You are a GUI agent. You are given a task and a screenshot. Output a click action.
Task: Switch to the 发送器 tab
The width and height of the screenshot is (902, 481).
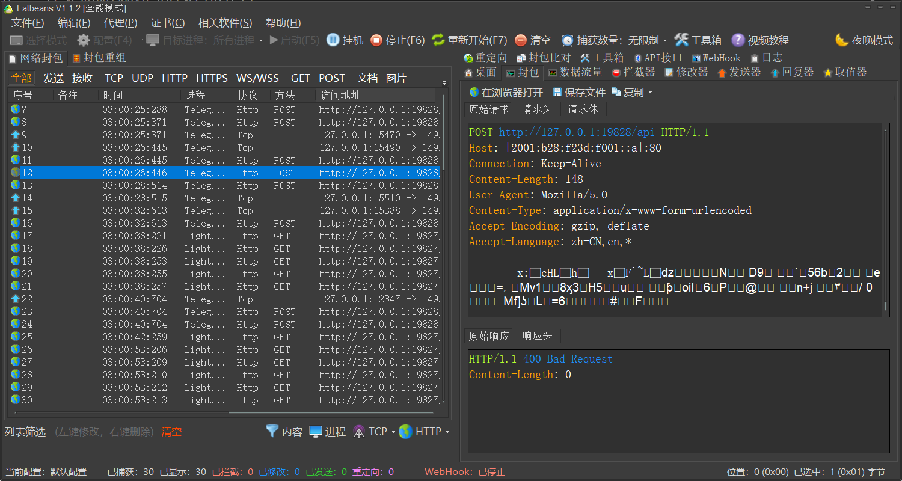(x=739, y=72)
